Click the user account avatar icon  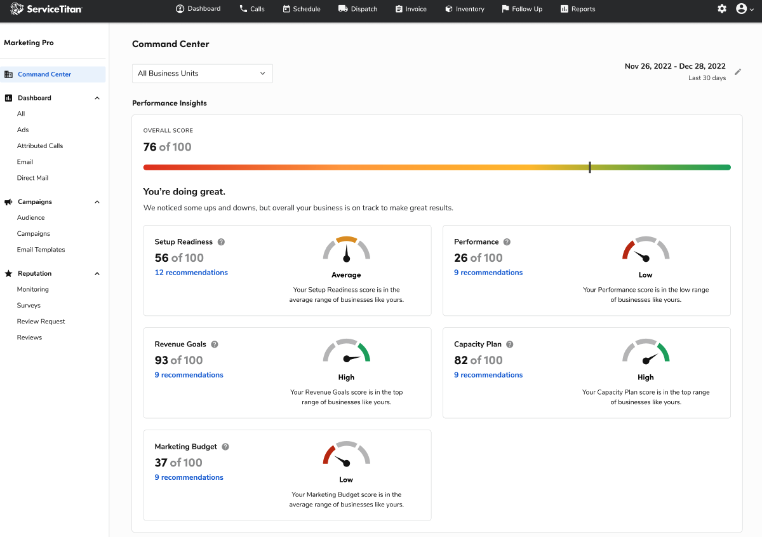(x=741, y=9)
